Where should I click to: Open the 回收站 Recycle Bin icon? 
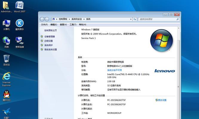click(7, 59)
